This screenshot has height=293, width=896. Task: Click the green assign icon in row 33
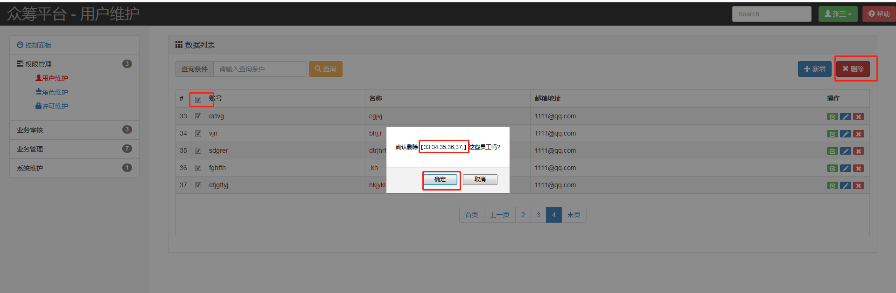tap(832, 116)
